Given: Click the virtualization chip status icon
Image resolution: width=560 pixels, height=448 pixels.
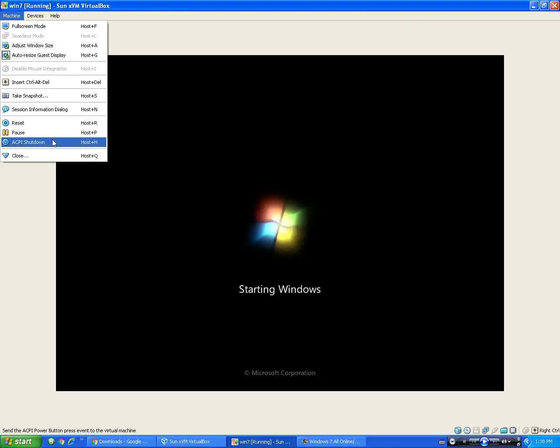Looking at the screenshot, I should (513, 430).
